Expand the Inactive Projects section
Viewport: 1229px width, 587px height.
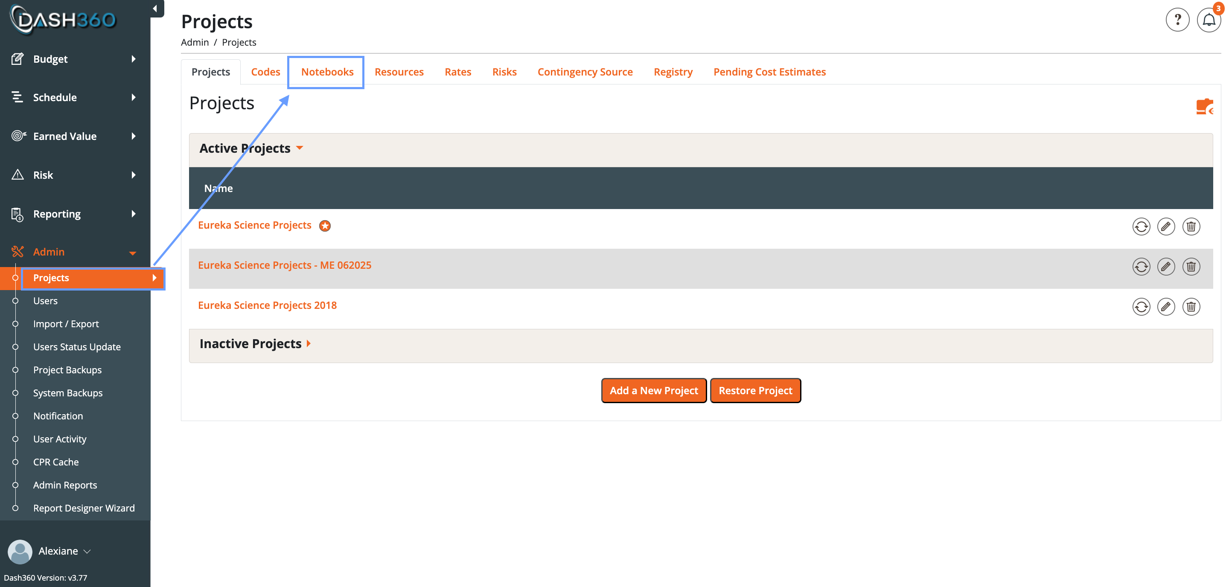pos(309,344)
